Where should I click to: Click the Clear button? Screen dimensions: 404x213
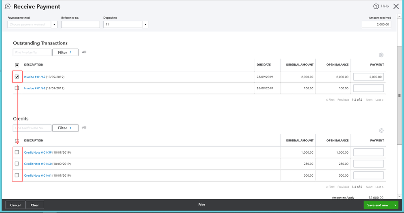coord(35,205)
